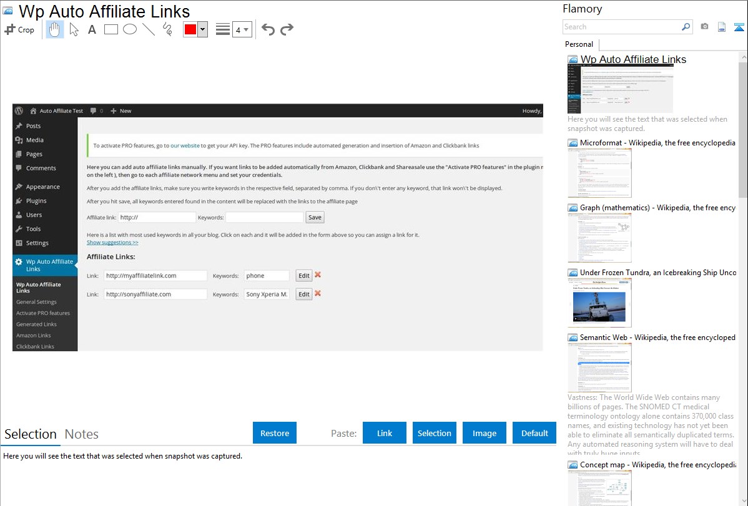The height and width of the screenshot is (506, 748).
Task: Activate the hand pan tool
Action: (x=55, y=29)
